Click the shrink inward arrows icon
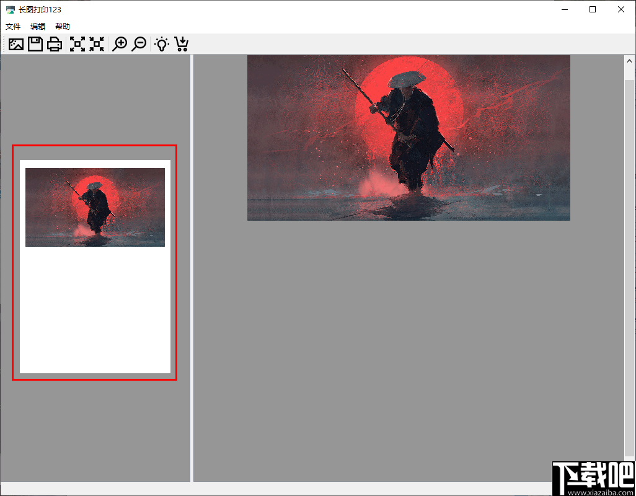 [x=97, y=44]
